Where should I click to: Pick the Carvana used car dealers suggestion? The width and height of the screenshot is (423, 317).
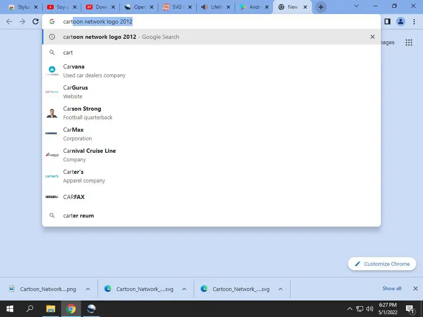(x=211, y=71)
